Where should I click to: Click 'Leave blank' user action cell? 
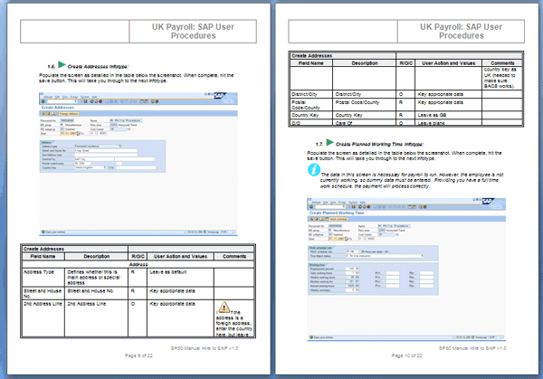tap(448, 123)
